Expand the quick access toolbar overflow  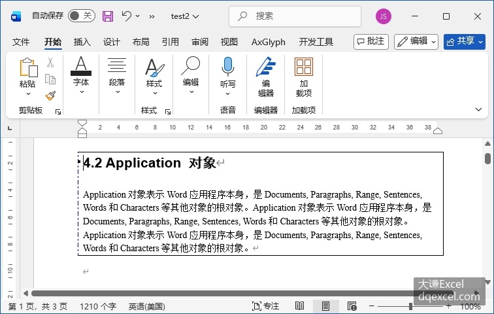click(x=152, y=16)
